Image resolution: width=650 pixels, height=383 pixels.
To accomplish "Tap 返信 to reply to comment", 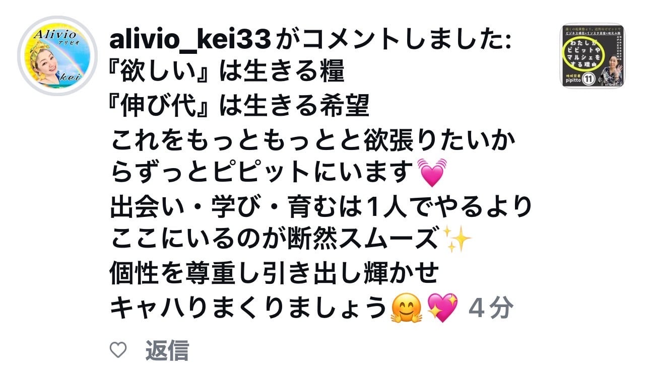I will pos(167,350).
